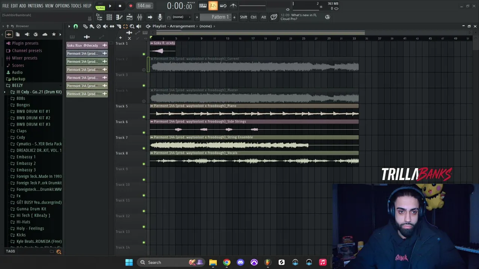Select the Mute tool in playlist

click(x=105, y=26)
